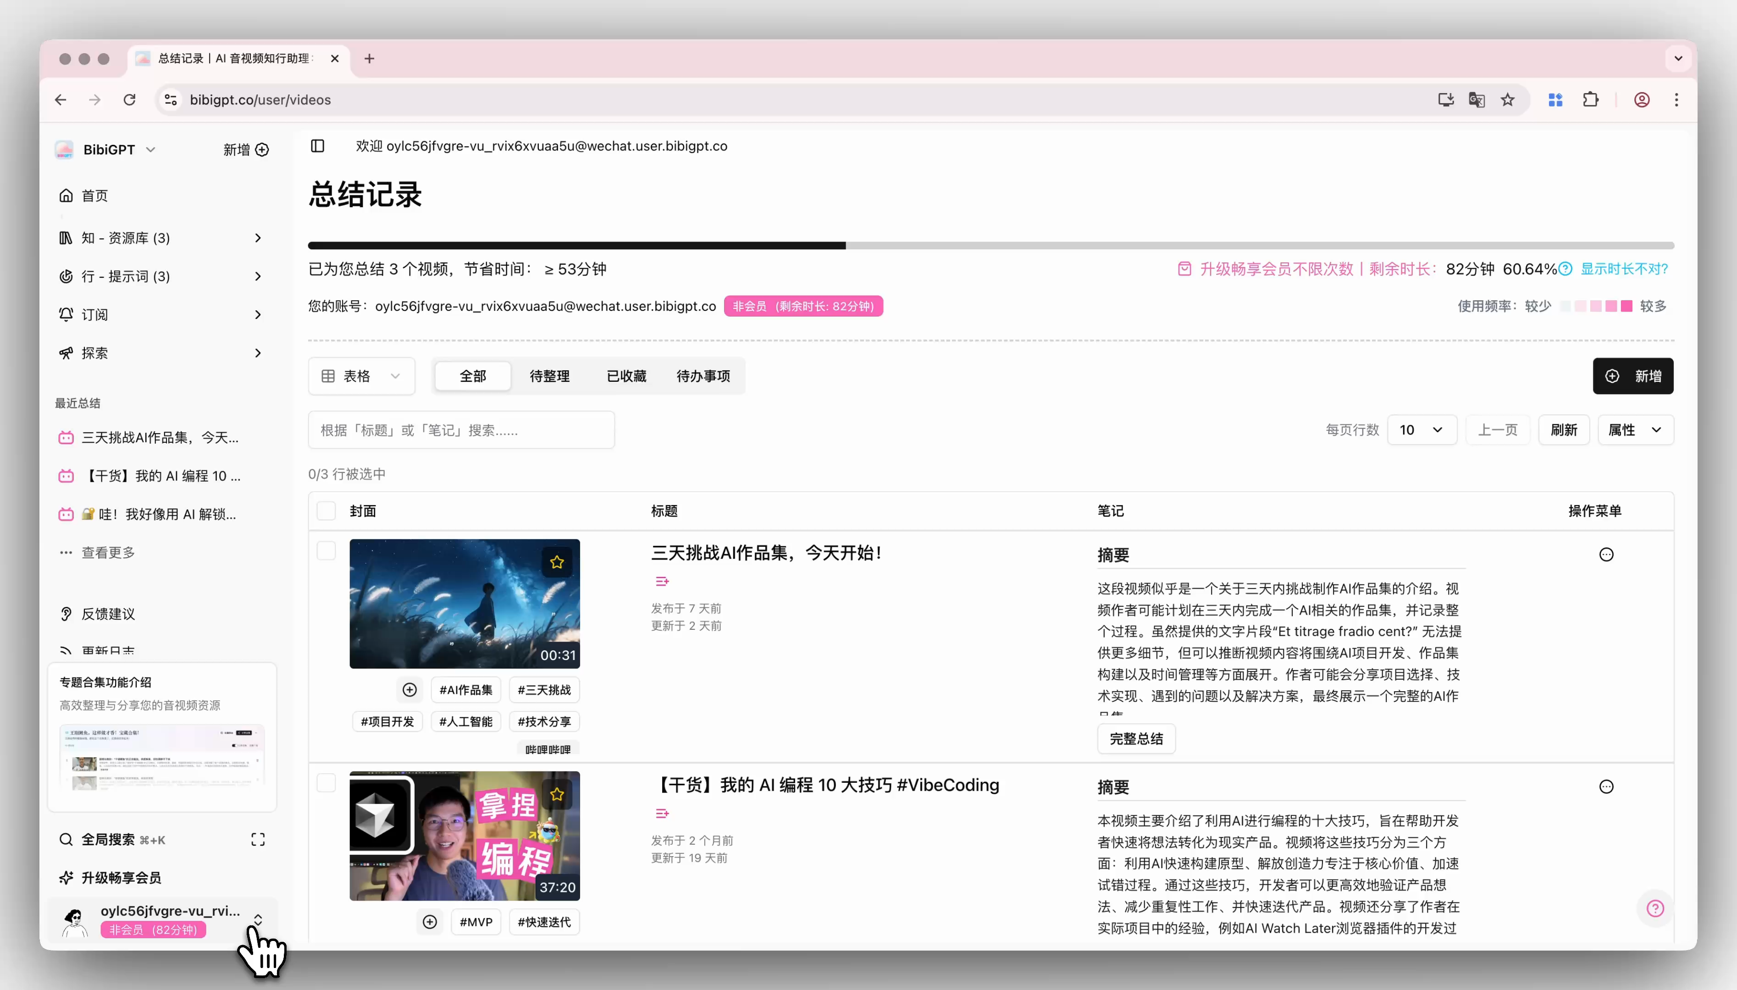Open rows-per-page dropdown showing 10
Viewport: 1737px width, 990px height.
pos(1422,430)
